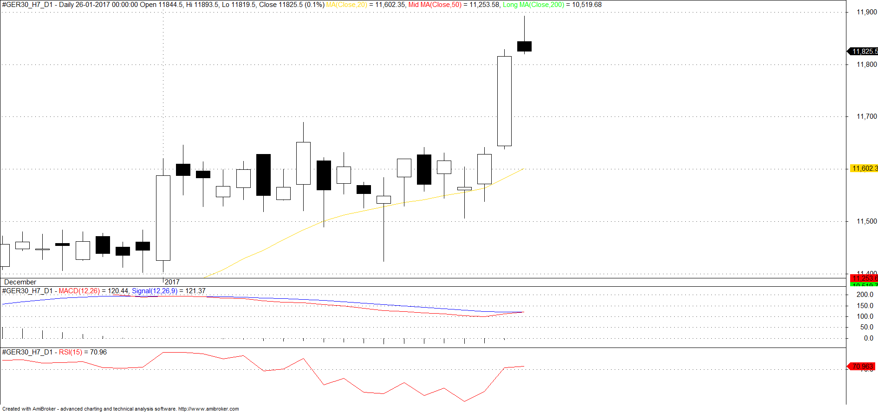The height and width of the screenshot is (412, 878).
Task: Click the 100.0 MACD axis label
Action: (865, 316)
